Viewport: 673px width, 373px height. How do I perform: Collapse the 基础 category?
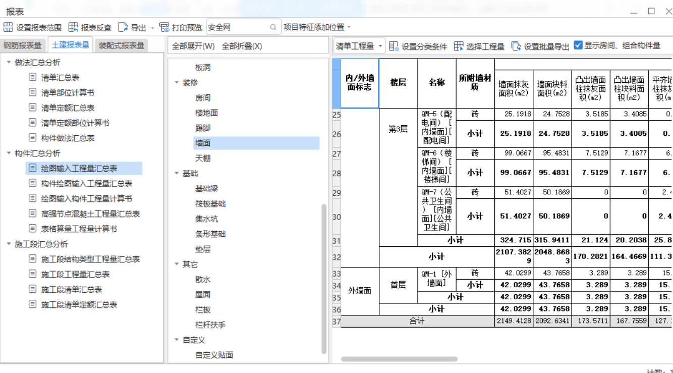(x=177, y=173)
